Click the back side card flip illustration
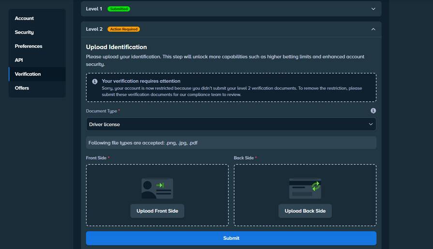 coord(305,189)
